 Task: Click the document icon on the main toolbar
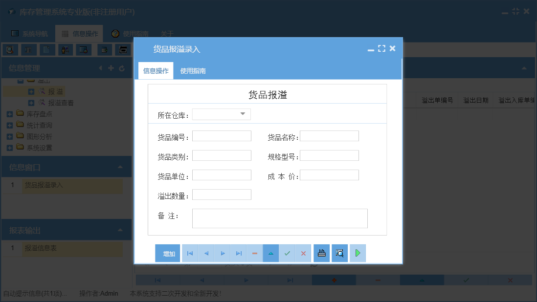pos(47,49)
